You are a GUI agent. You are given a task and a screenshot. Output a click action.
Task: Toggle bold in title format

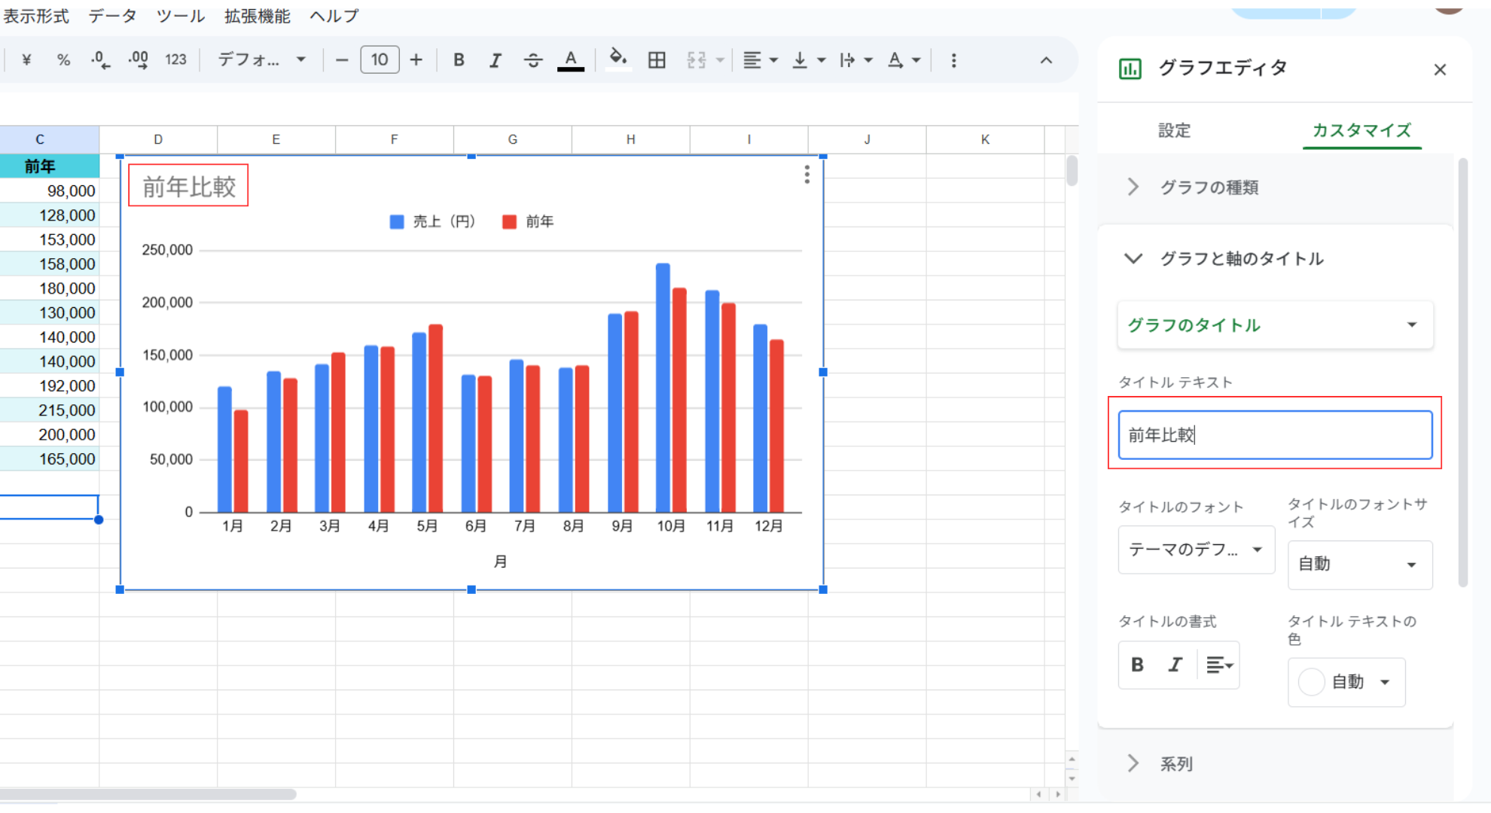pyautogui.click(x=1137, y=665)
